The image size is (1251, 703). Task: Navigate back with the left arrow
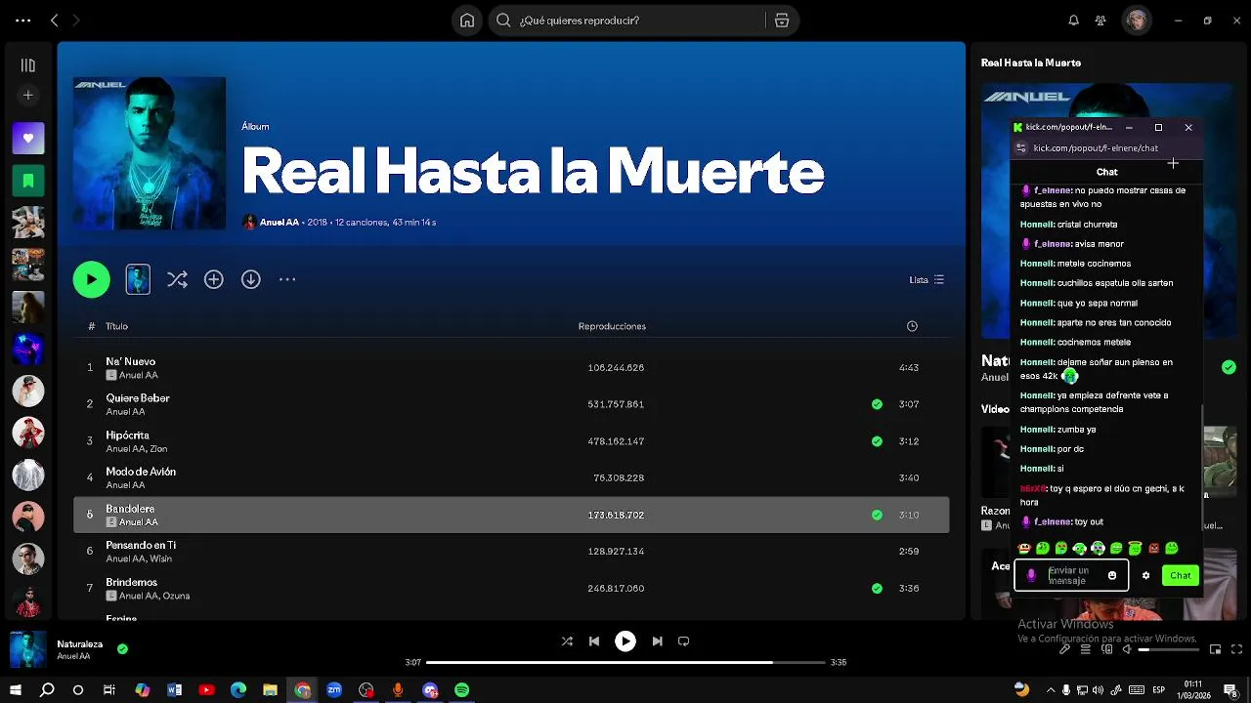[x=55, y=21]
